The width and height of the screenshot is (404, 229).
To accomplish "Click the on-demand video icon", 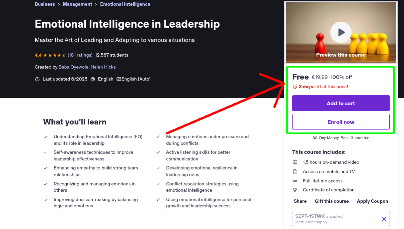I will [295, 162].
